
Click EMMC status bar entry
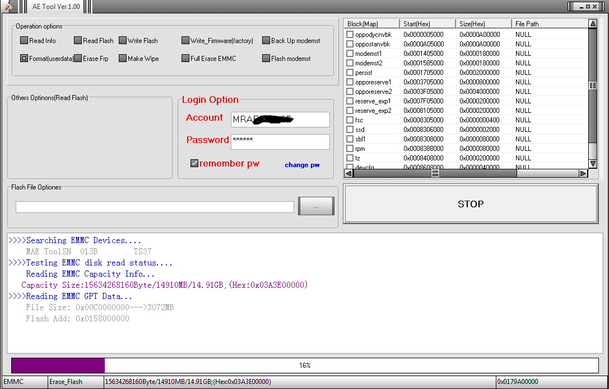[25, 382]
